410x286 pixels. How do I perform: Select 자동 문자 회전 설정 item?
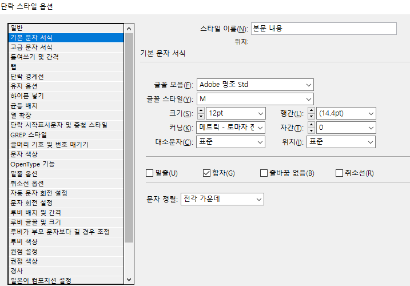(66, 193)
